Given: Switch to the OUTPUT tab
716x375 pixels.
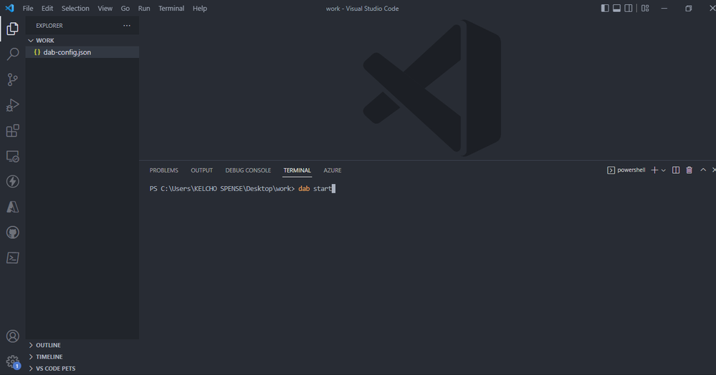Looking at the screenshot, I should pyautogui.click(x=202, y=170).
